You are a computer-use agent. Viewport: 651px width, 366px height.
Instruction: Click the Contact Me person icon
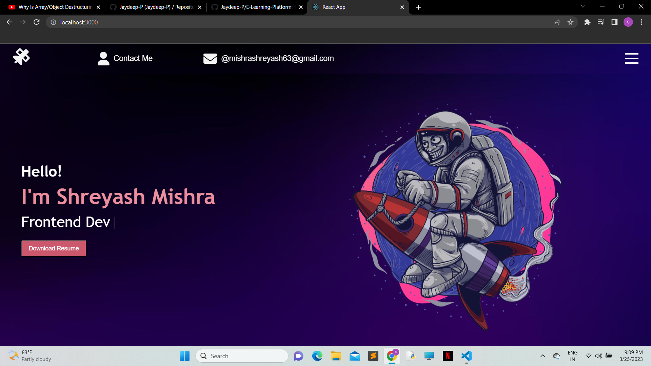click(103, 58)
